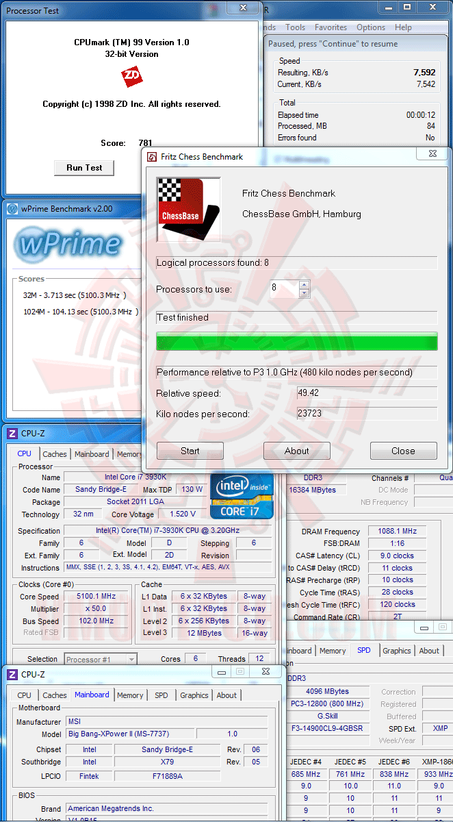Screen dimensions: 453x822
Task: Click the 32M wPrime score line
Action: point(74,295)
